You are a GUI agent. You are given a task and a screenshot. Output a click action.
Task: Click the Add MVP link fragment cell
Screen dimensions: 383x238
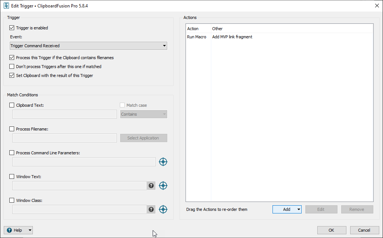pos(232,37)
